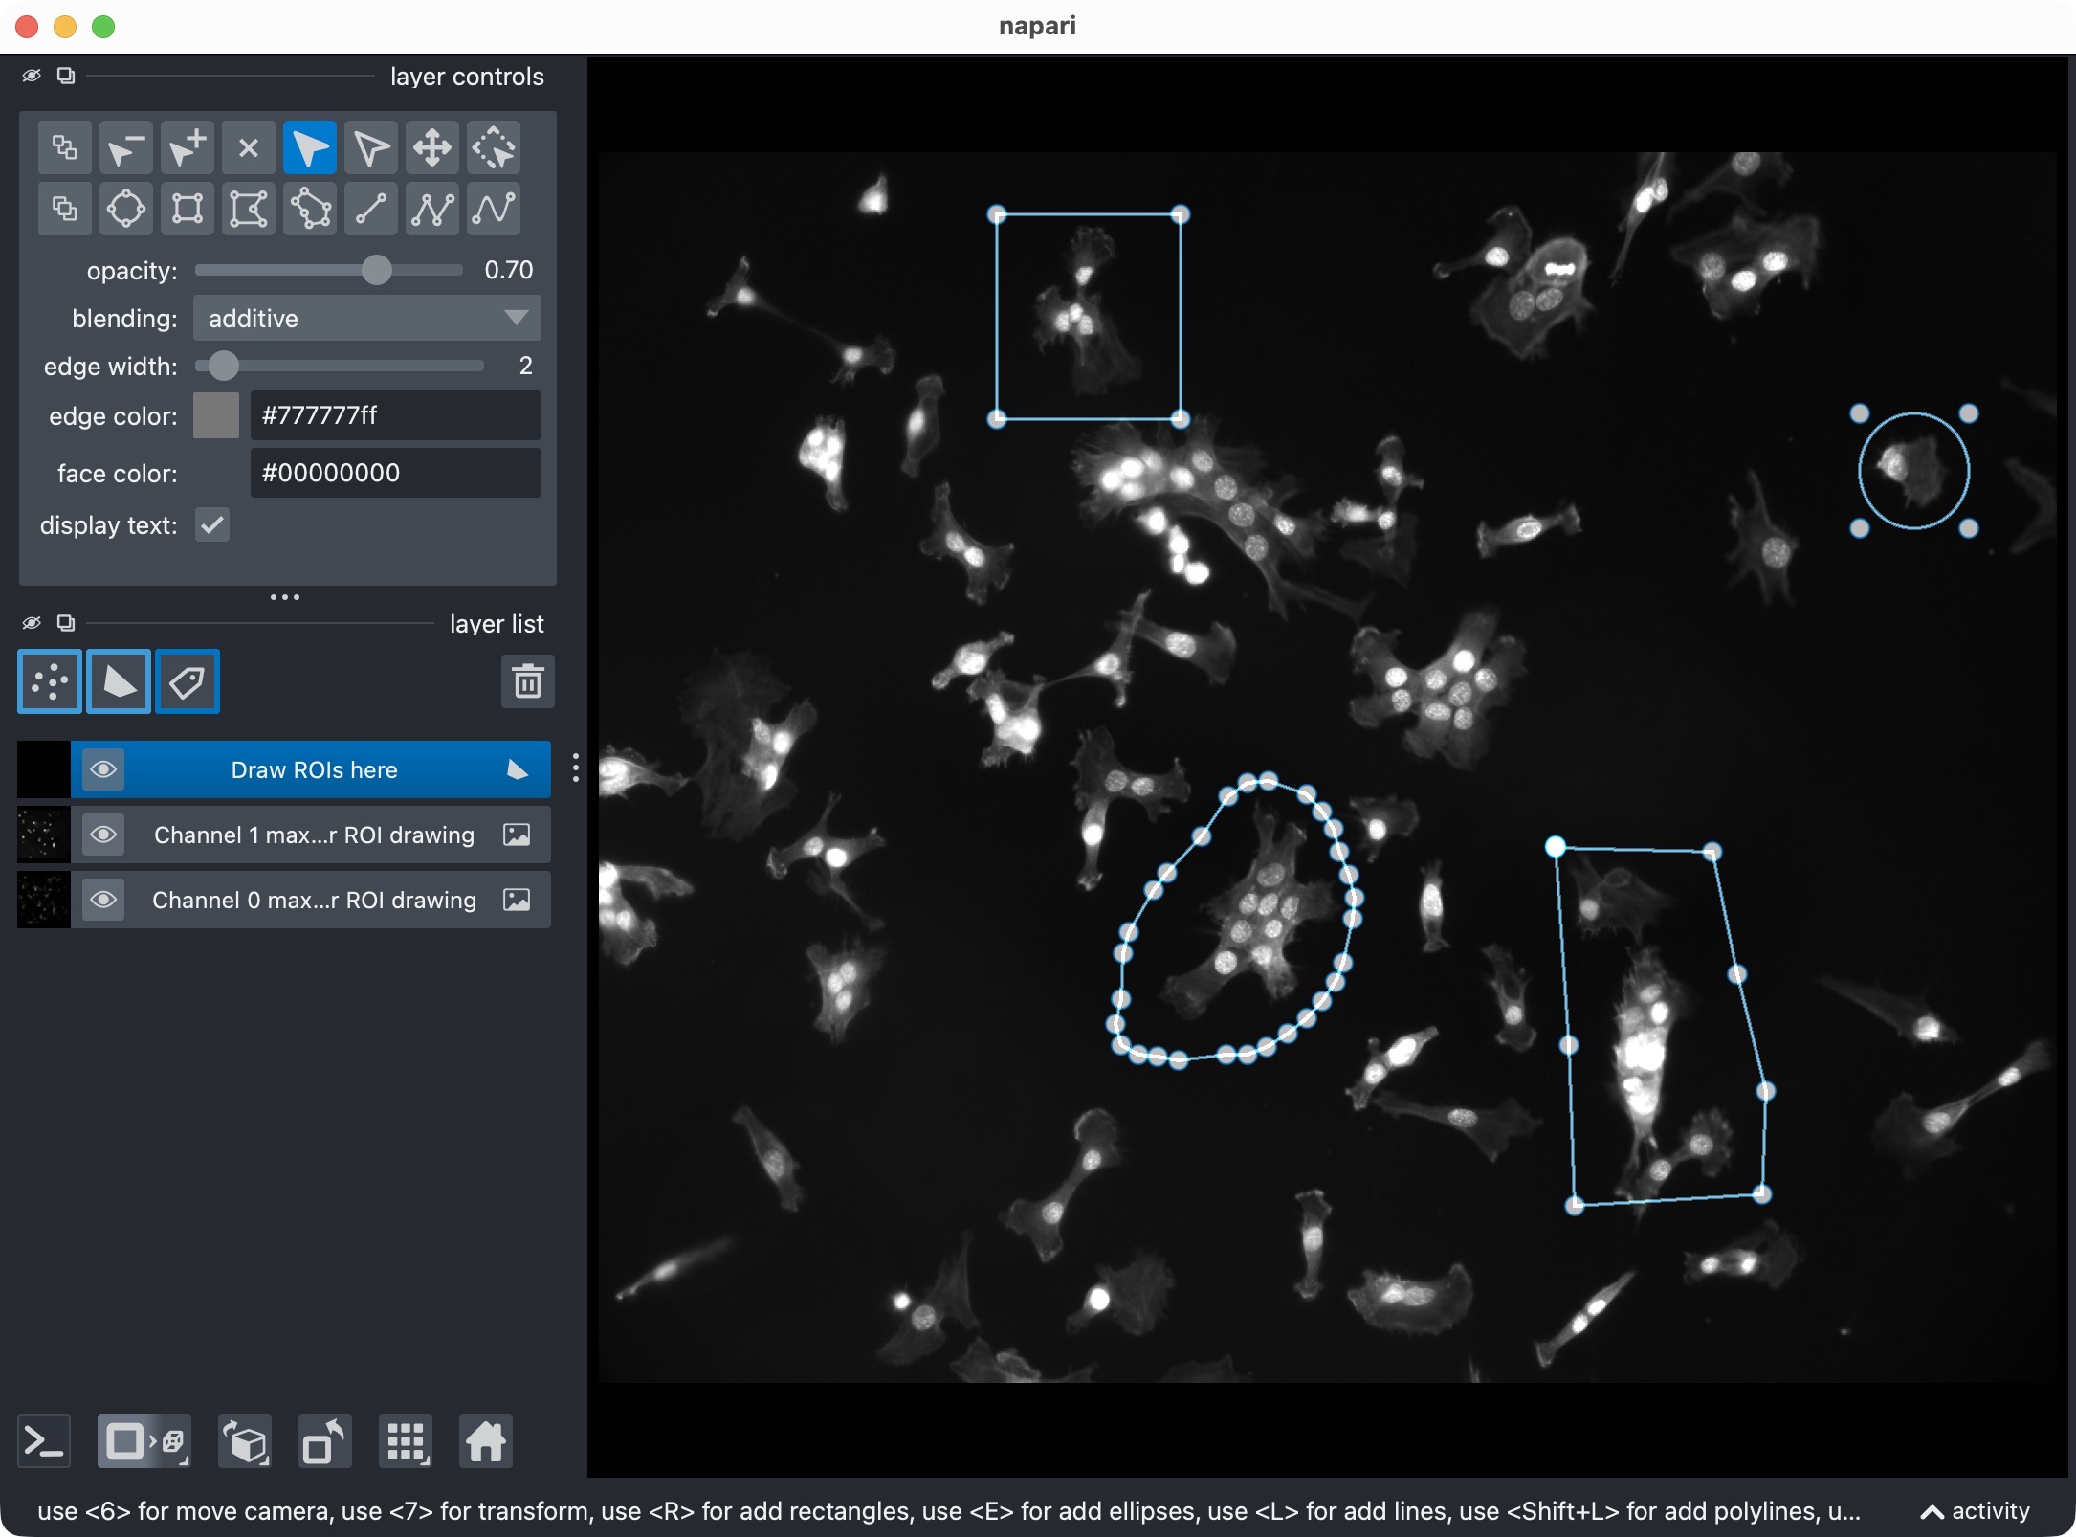Activate the transform layer tool
The image size is (2076, 1537).
point(494,147)
